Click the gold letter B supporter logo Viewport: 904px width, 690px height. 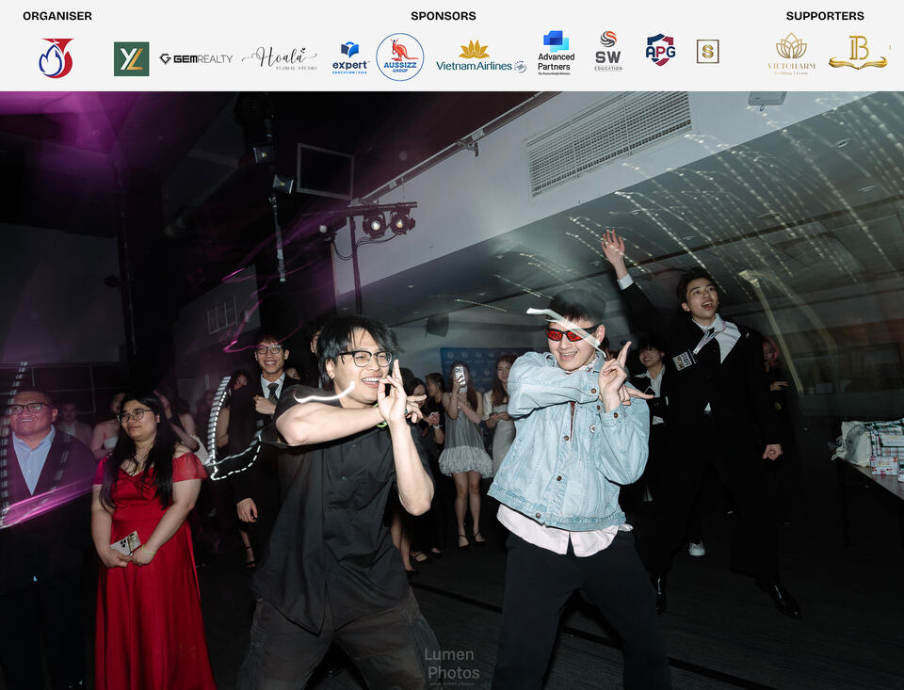[x=858, y=53]
